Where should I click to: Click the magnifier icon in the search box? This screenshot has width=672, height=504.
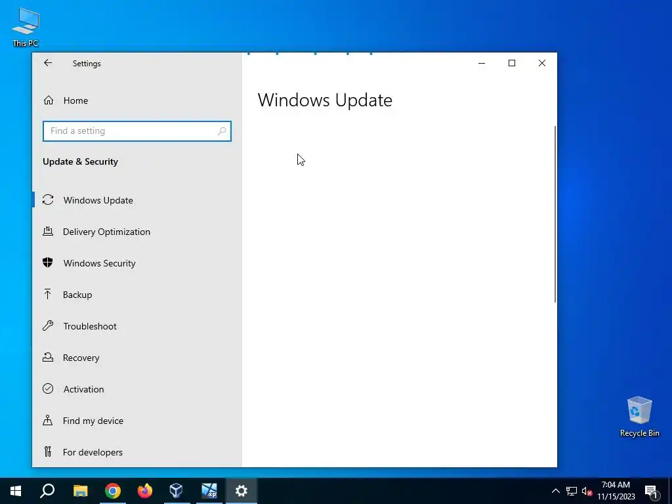click(222, 131)
